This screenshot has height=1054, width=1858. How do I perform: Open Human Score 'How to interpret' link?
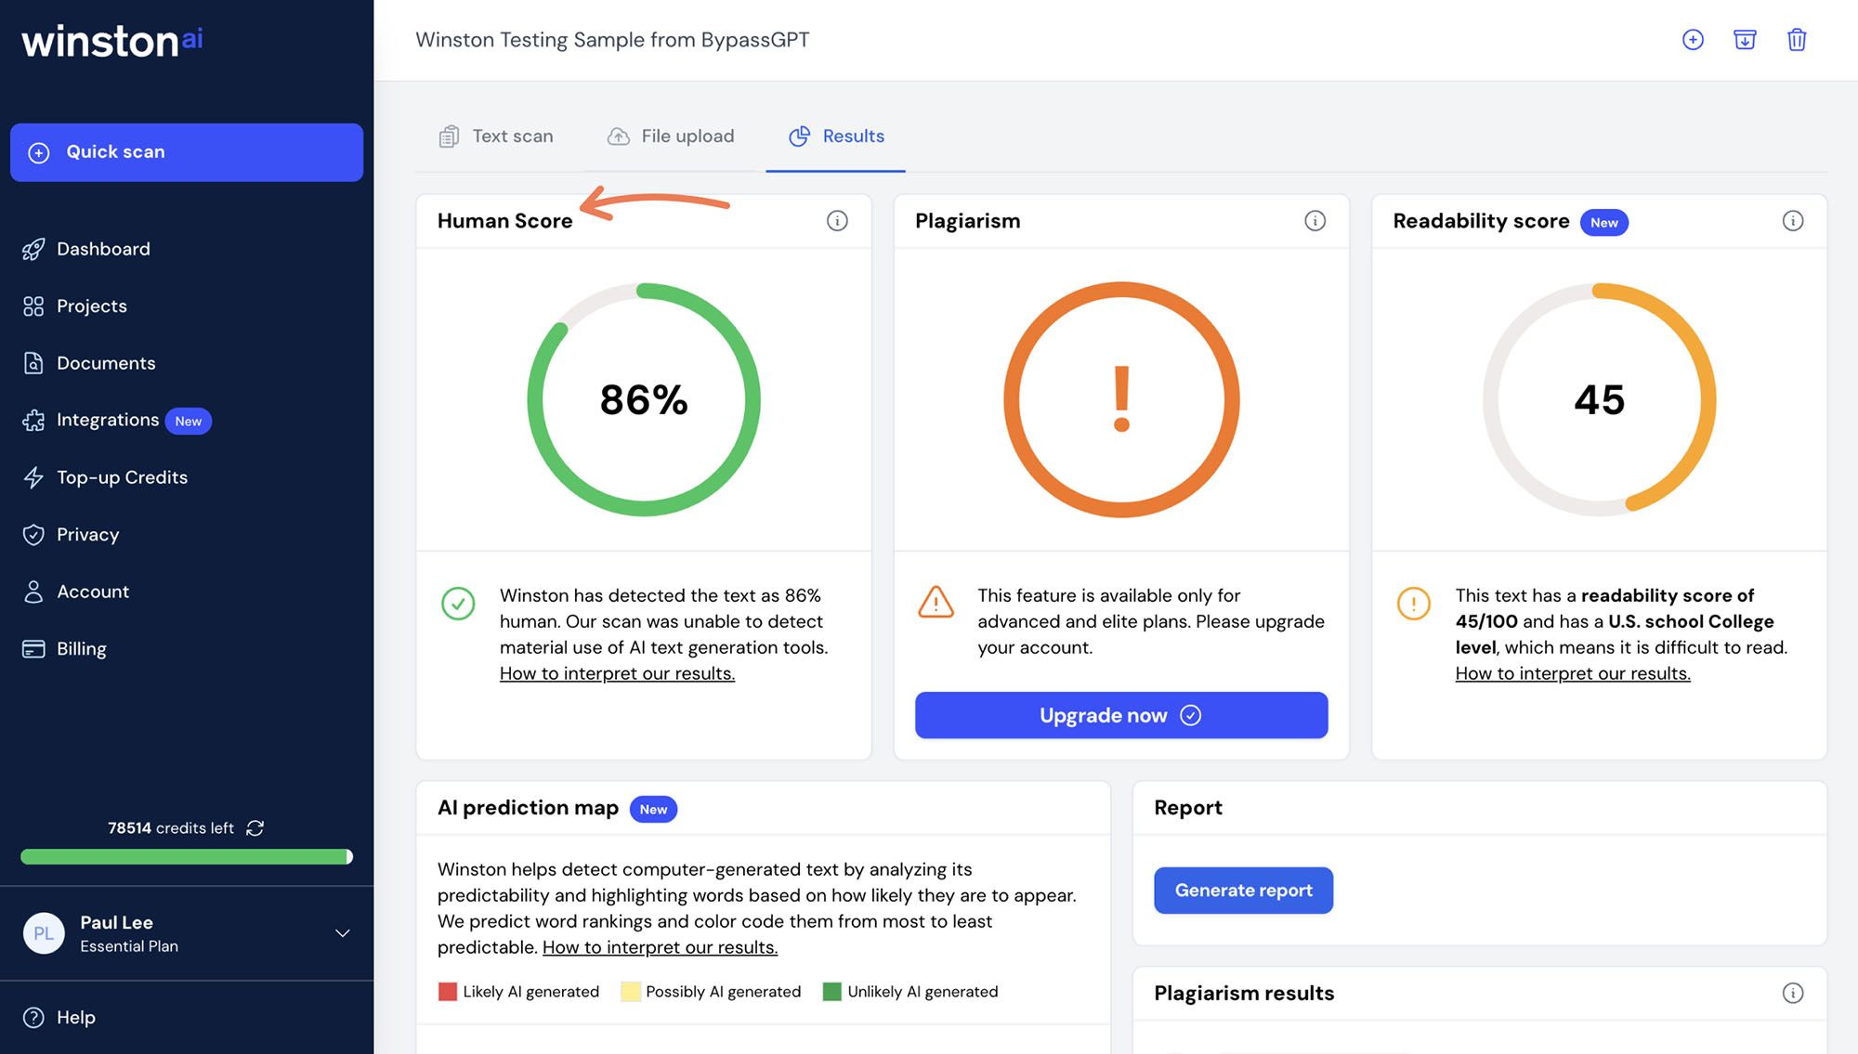coord(616,673)
